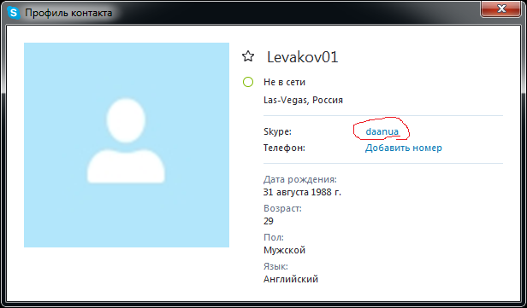Click the green offline status circle icon
The image size is (527, 308).
pos(248,82)
